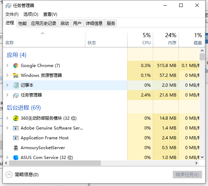Select the ArmourySocketServer icon
The image size is (208, 186).
point(16,148)
